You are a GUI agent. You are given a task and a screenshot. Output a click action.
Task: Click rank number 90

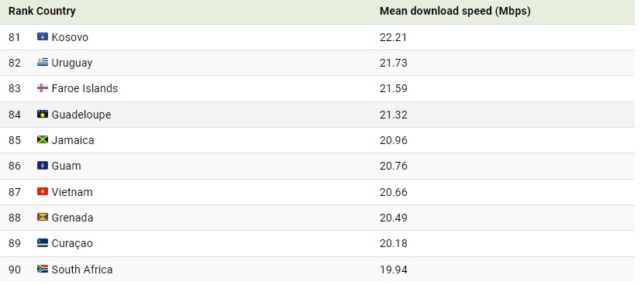click(14, 270)
